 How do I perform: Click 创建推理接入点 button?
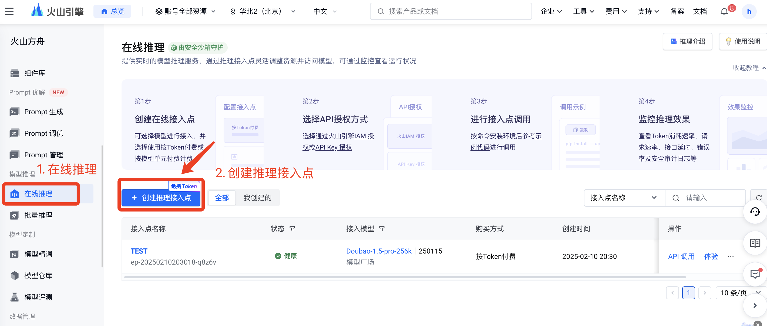pyautogui.click(x=161, y=198)
